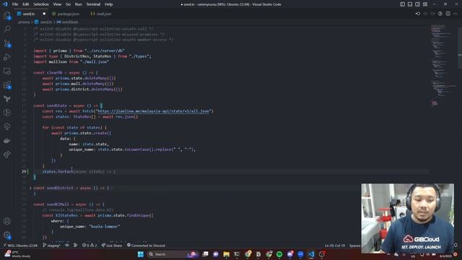Viewport: 462px width, 260px height.
Task: Open the Selection menu
Action: (x=41, y=4)
